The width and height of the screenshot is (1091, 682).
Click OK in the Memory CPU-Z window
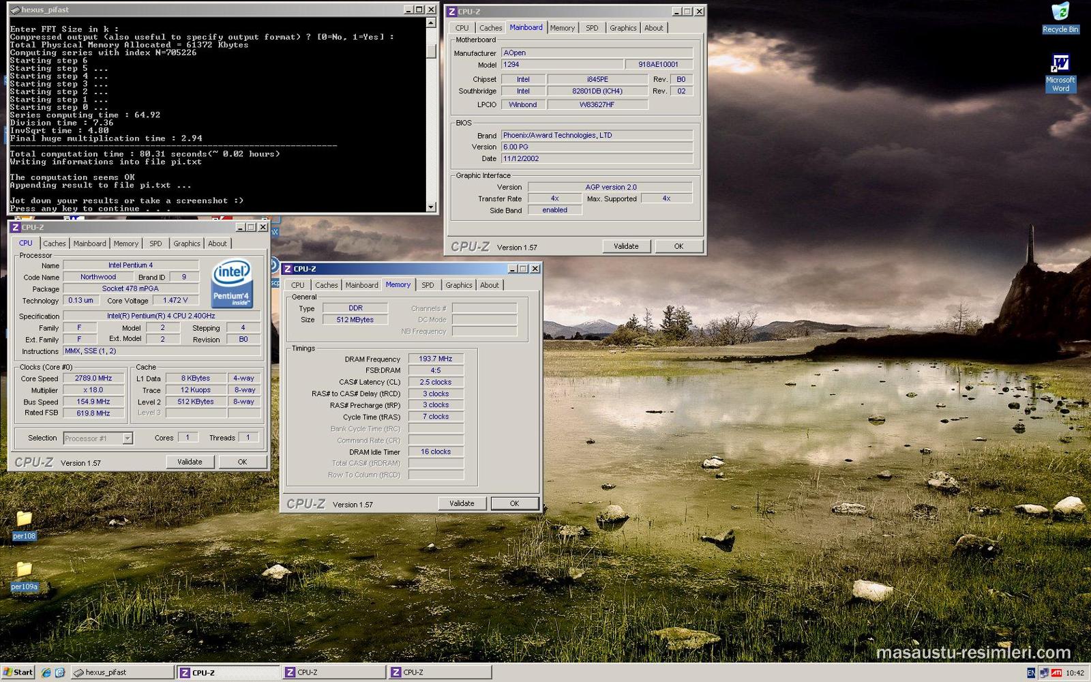pos(515,503)
